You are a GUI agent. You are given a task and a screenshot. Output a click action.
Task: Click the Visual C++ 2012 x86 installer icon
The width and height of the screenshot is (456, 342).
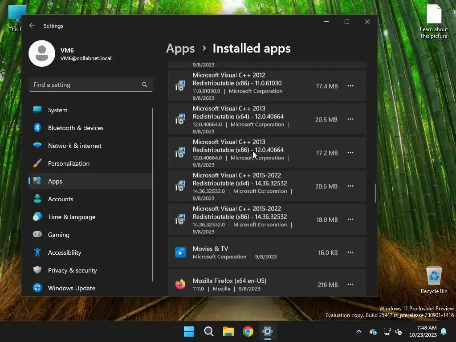180,86
